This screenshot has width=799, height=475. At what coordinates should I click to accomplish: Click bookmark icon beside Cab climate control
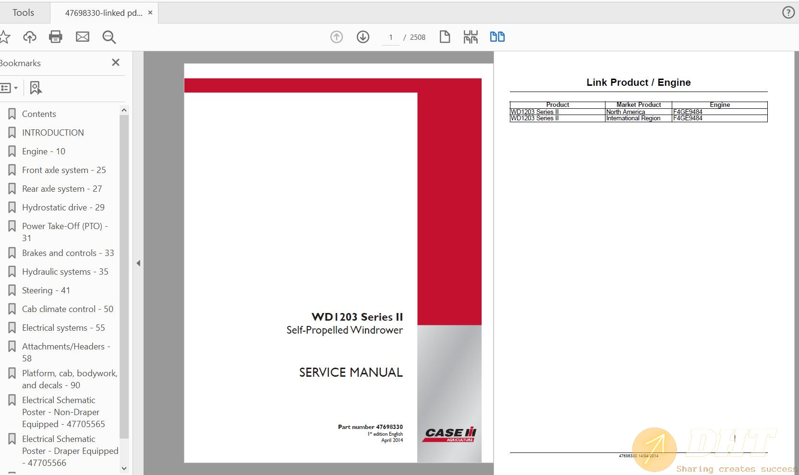[x=12, y=309]
